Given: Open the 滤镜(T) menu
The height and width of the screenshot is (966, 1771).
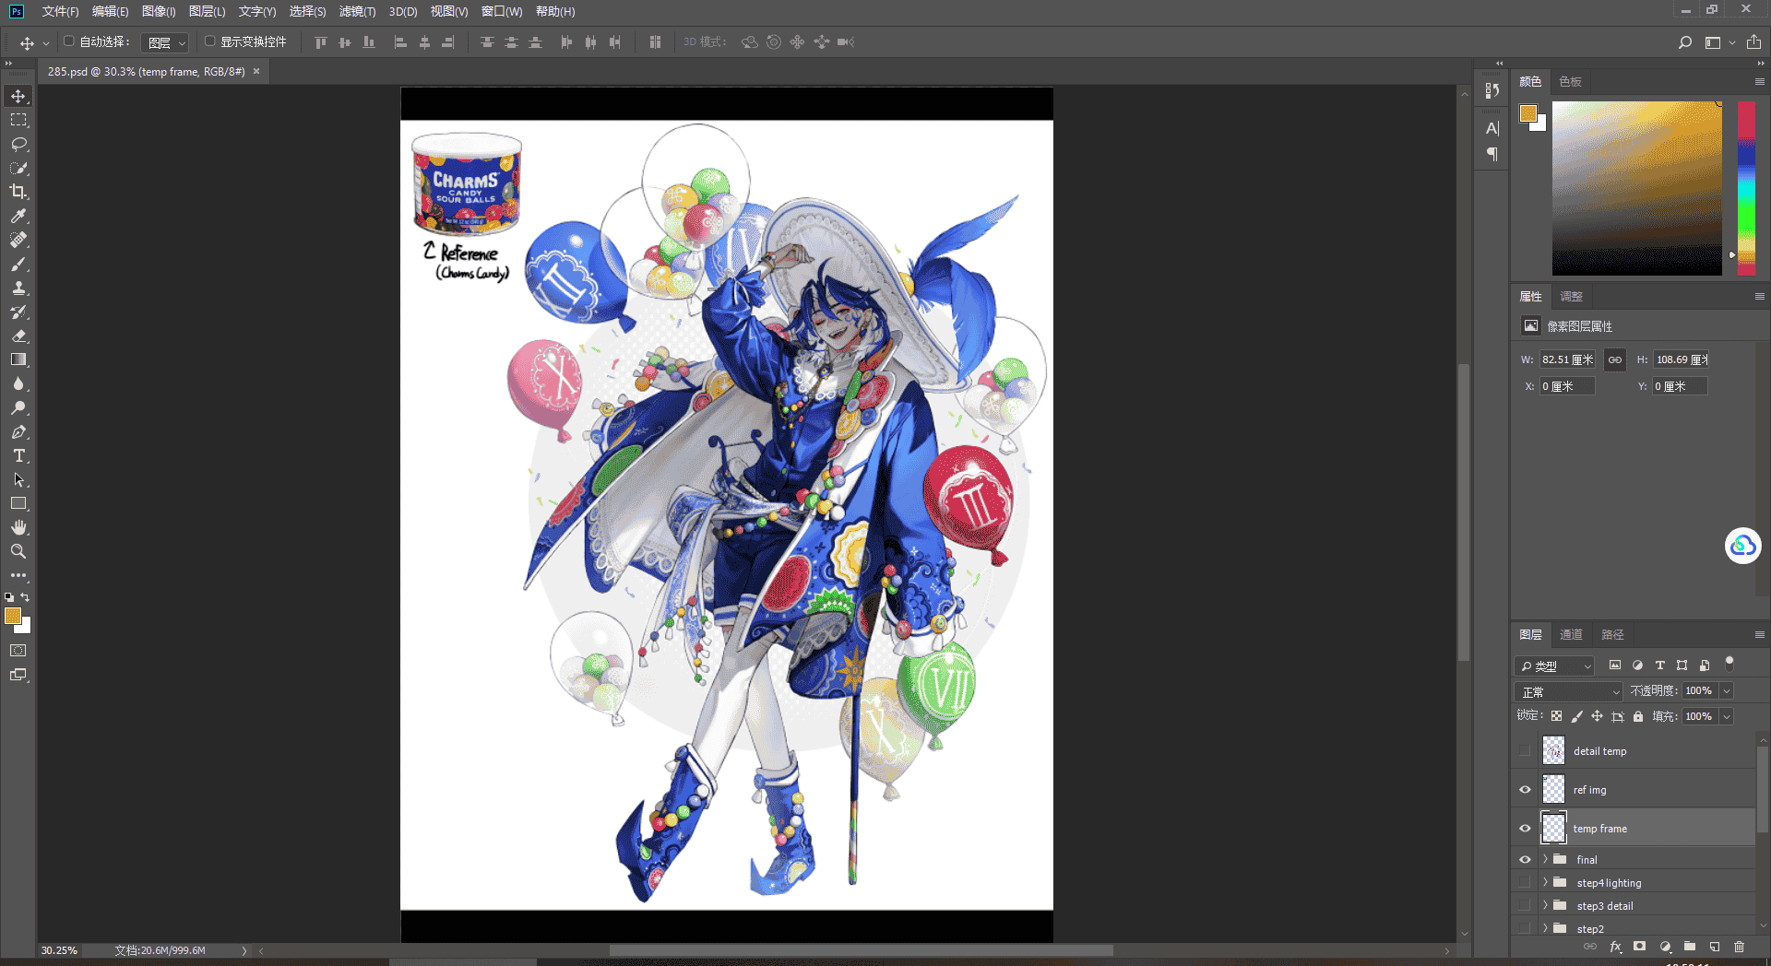Looking at the screenshot, I should (357, 12).
